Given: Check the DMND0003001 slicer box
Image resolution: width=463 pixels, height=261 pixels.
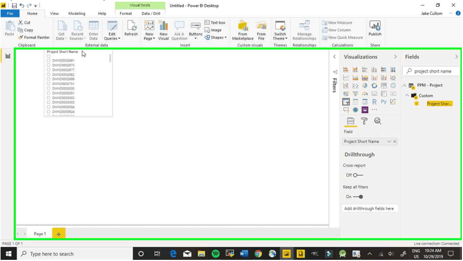Looking at the screenshot, I should click(49, 93).
